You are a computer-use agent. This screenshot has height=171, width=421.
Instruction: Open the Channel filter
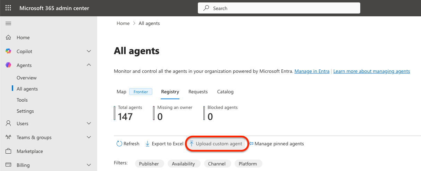click(x=217, y=164)
